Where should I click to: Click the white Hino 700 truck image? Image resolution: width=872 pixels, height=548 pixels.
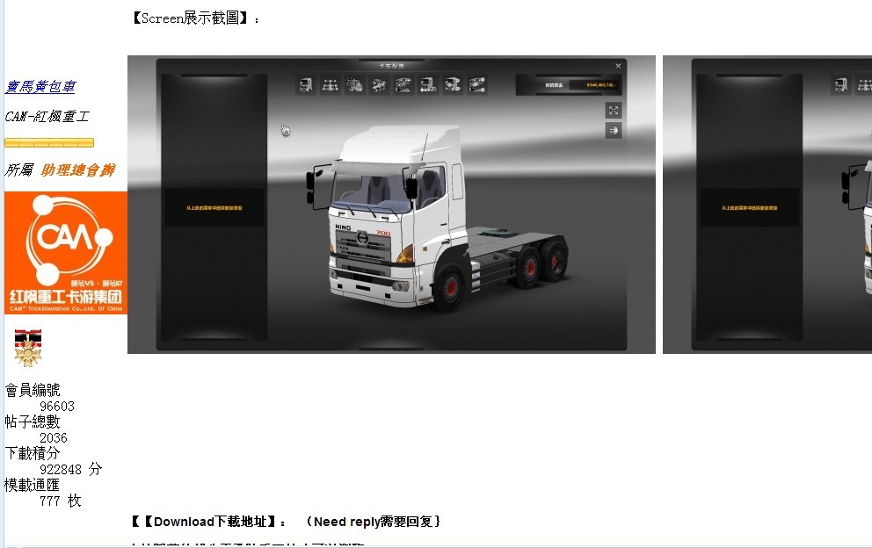tap(435, 218)
